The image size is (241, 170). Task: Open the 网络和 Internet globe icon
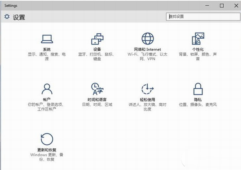147,39
